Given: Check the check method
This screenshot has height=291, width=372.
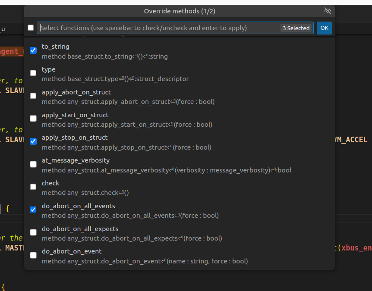Looking at the screenshot, I should pyautogui.click(x=33, y=187).
